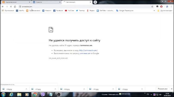The height and width of the screenshot is (97, 174).
Task: Show hidden system tray icons
Action: point(151,95)
